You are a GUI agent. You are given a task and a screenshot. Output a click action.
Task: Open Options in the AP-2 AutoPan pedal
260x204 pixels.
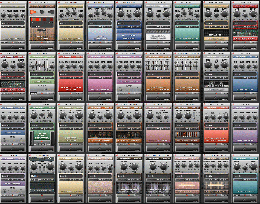pyautogui.click(x=21, y=42)
